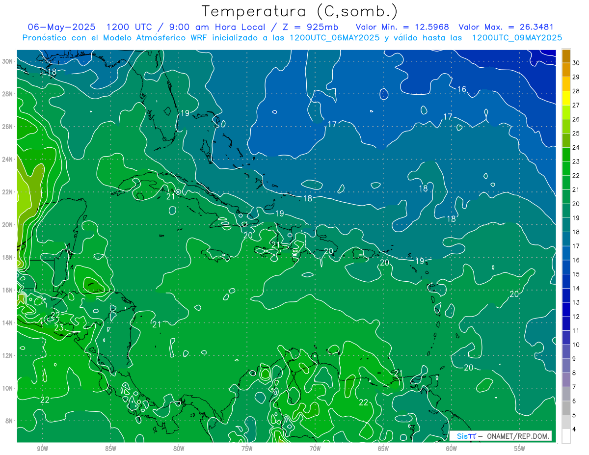Click the 'Valor Max. = 26.3481' value

506,27
